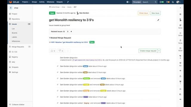Screen dimensions: 191x107
Task: Click the Create merge request button
Action: (148, 51)
